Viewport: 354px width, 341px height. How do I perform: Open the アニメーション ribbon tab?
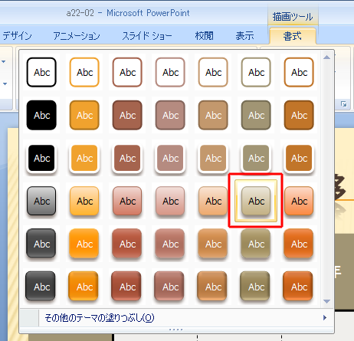pos(77,36)
